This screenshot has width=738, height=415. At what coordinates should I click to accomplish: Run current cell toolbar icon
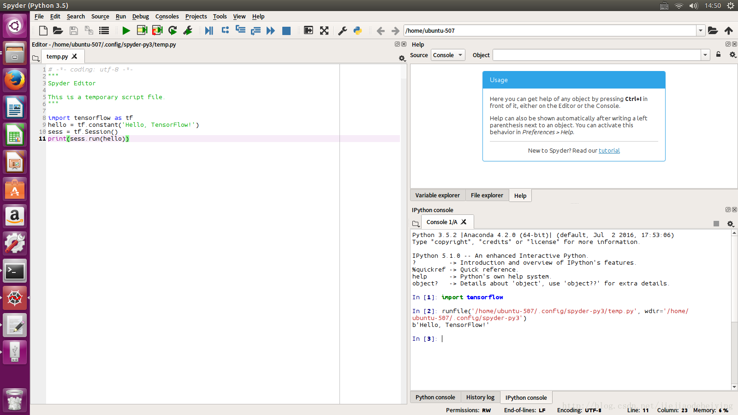[x=142, y=30]
